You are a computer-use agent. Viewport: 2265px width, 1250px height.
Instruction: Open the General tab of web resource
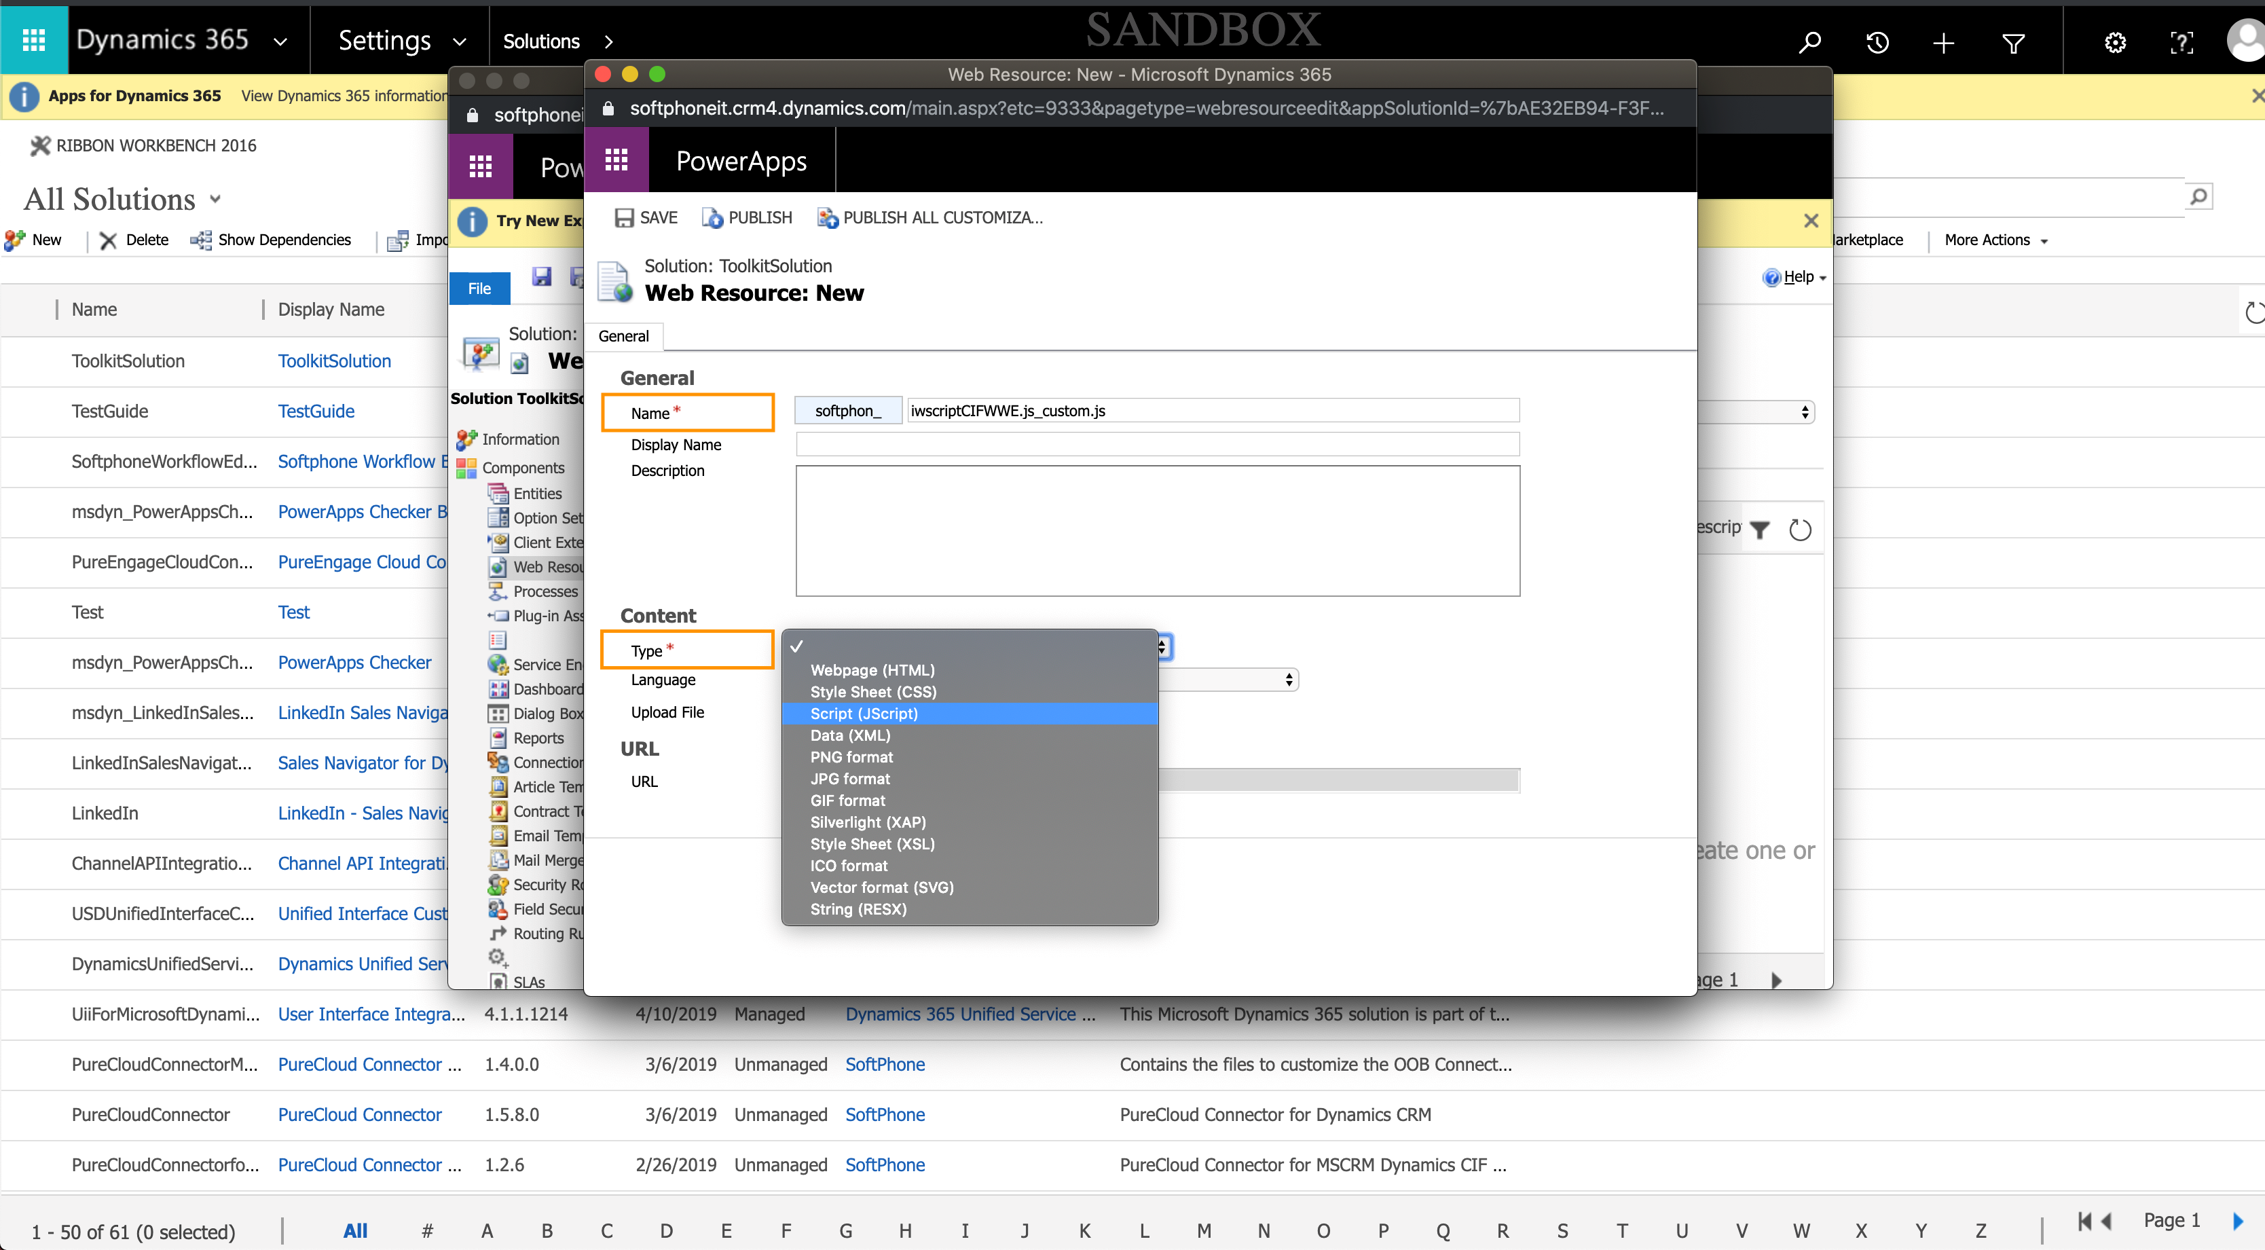pyautogui.click(x=624, y=336)
